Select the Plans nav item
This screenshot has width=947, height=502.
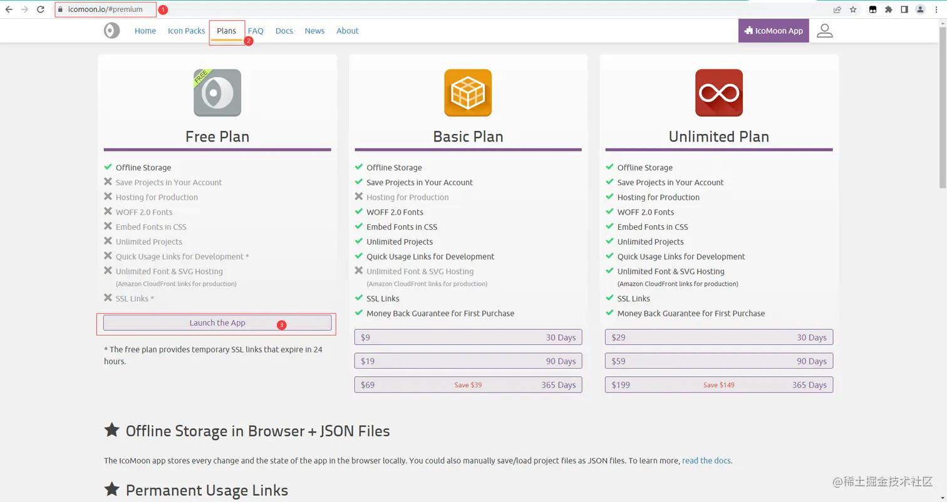[x=227, y=31]
